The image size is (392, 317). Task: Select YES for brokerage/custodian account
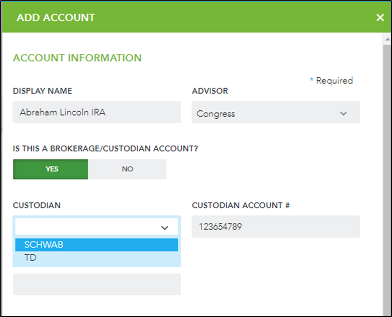click(51, 169)
